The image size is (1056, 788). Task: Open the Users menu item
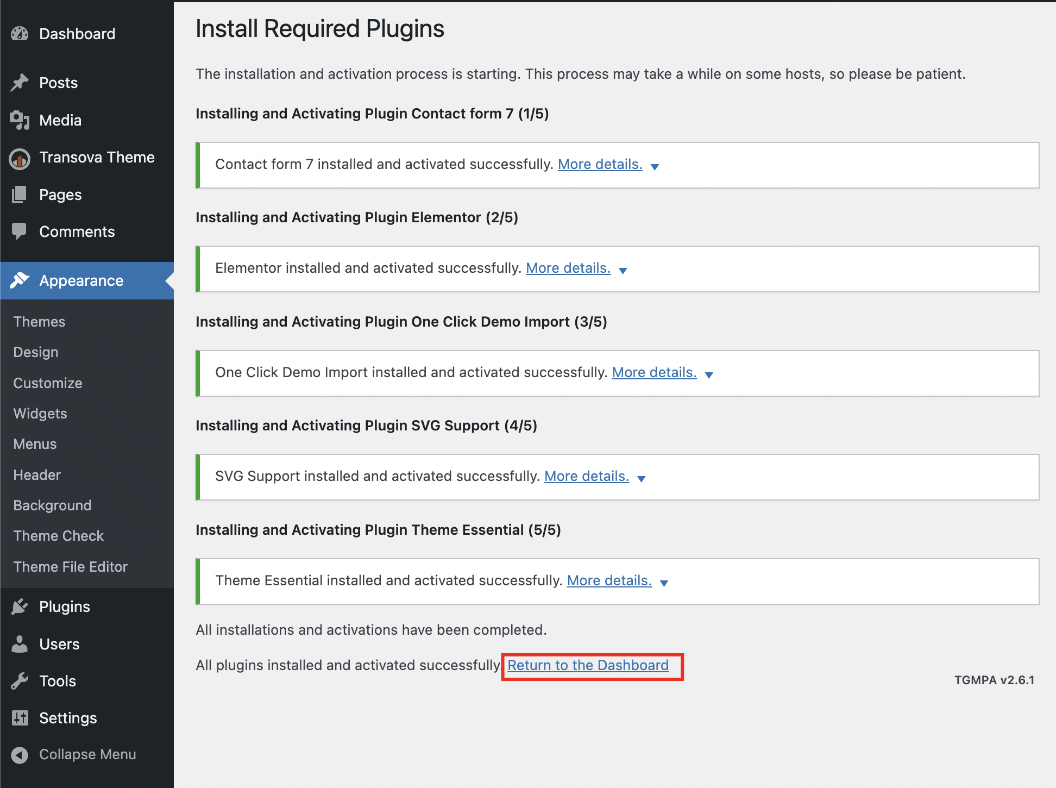coord(59,644)
